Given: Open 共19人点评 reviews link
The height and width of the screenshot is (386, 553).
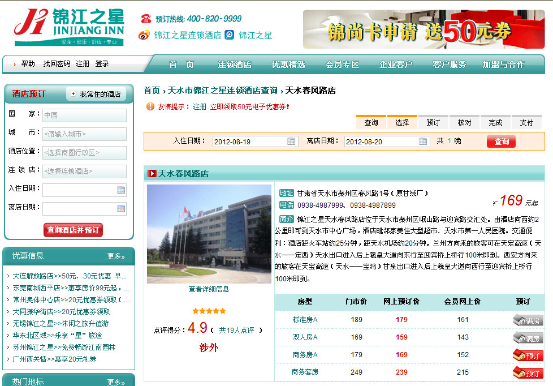Looking at the screenshot, I should coord(236,330).
